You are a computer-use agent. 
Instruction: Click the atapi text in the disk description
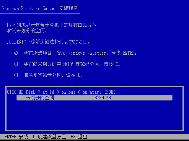tap(95, 92)
